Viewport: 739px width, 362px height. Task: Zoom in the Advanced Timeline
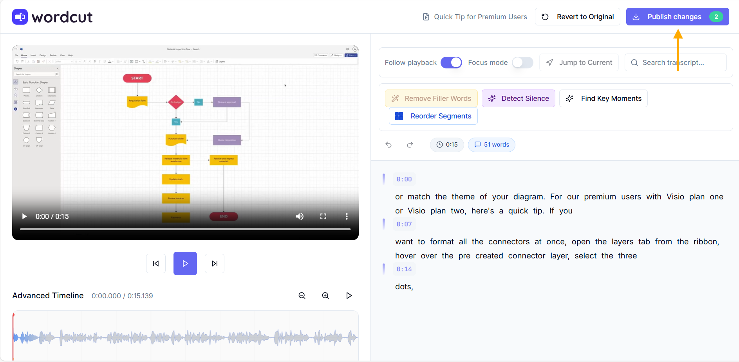tap(325, 296)
